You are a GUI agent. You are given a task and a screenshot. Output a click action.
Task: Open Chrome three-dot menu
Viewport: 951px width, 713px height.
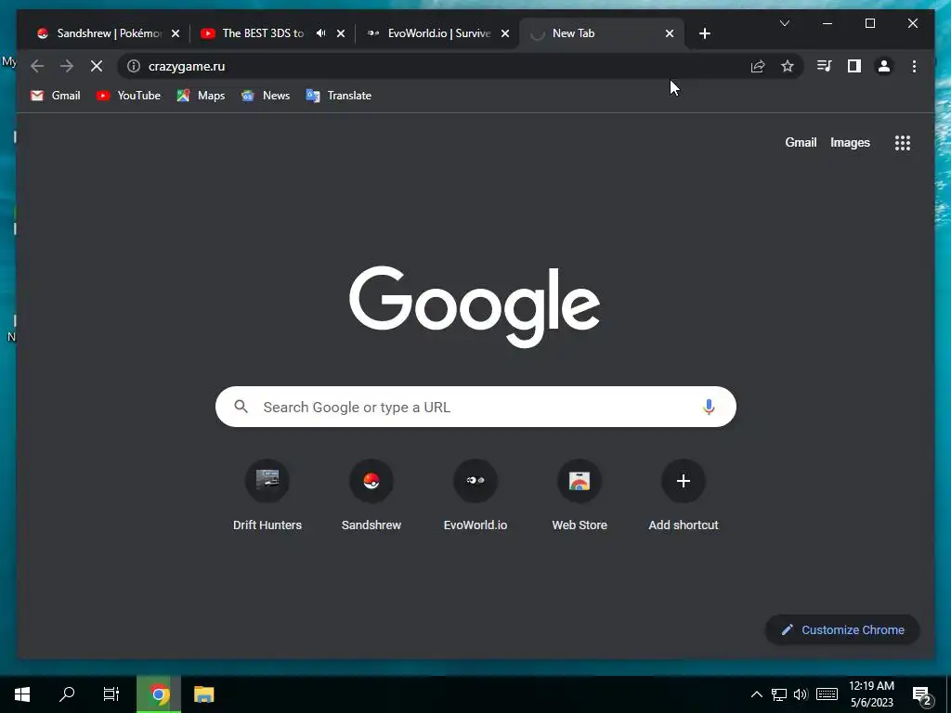pyautogui.click(x=914, y=66)
